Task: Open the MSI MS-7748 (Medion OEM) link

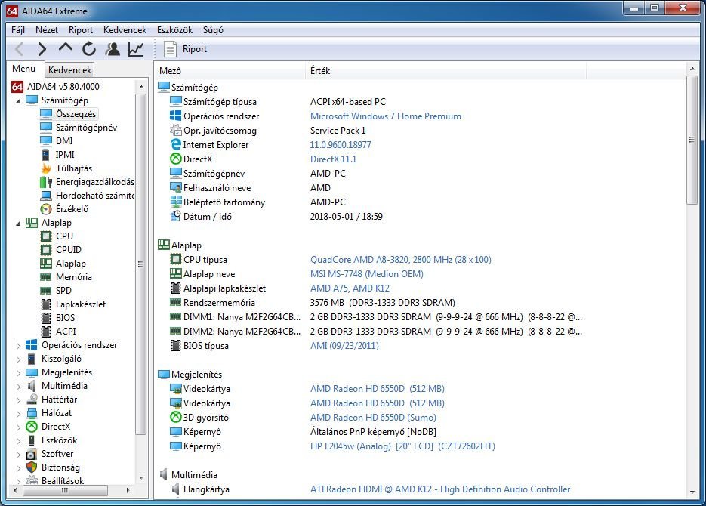Action: coord(366,273)
